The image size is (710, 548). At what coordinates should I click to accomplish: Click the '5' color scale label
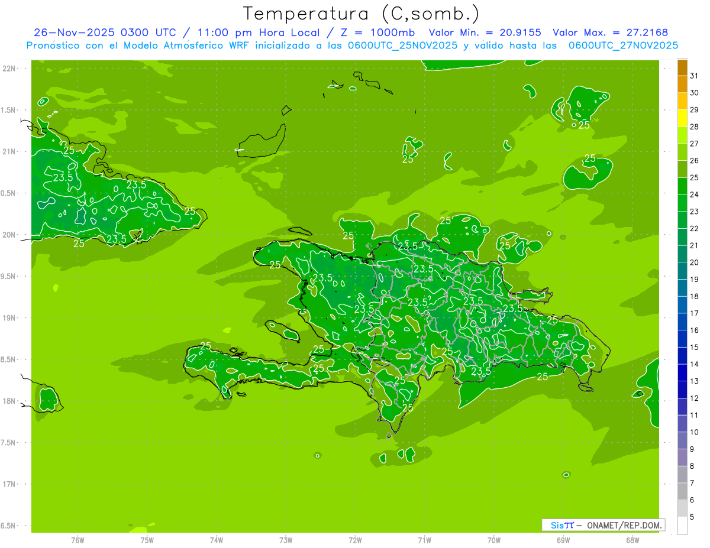pyautogui.click(x=692, y=517)
